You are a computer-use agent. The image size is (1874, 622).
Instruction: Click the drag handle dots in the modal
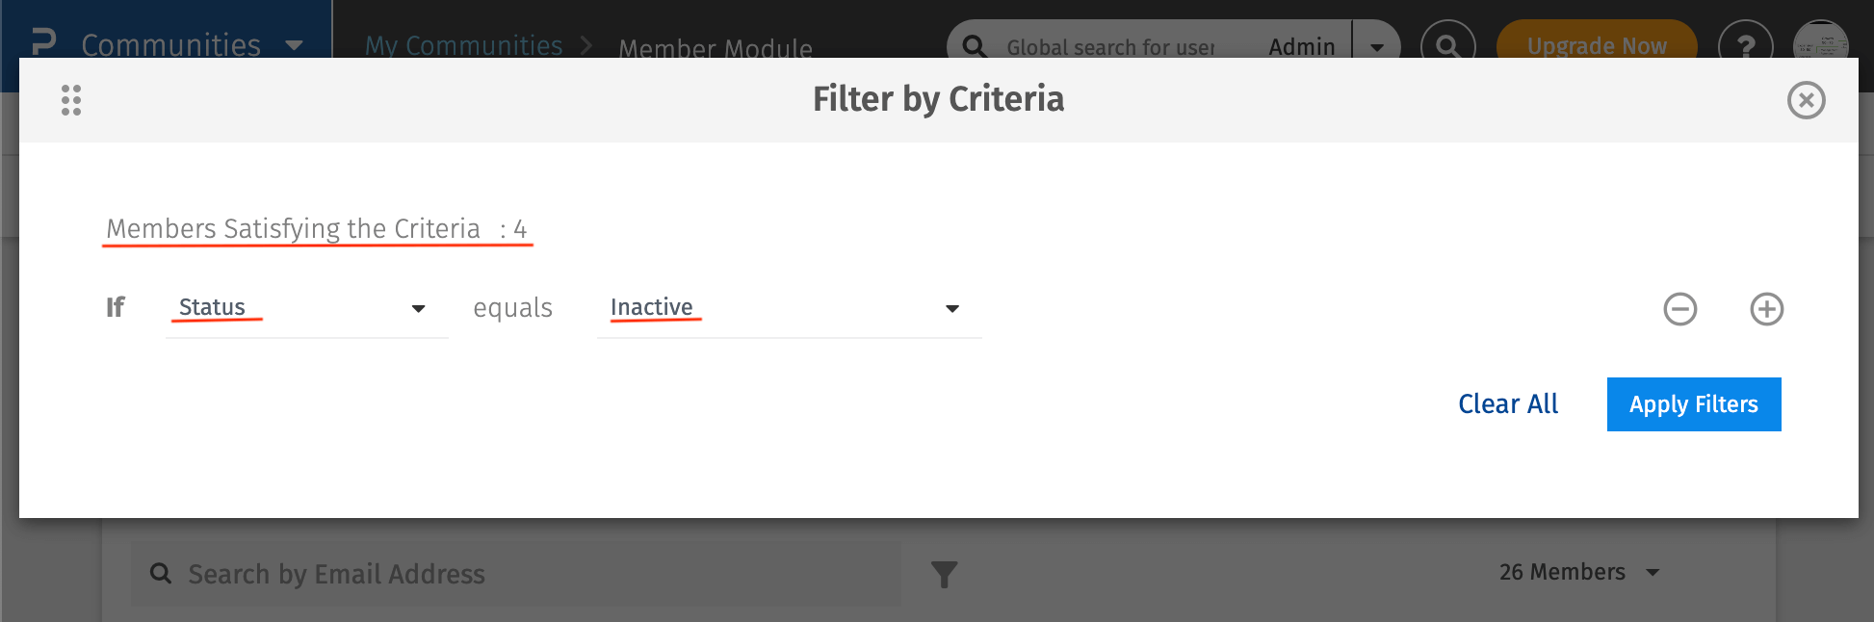[x=70, y=99]
